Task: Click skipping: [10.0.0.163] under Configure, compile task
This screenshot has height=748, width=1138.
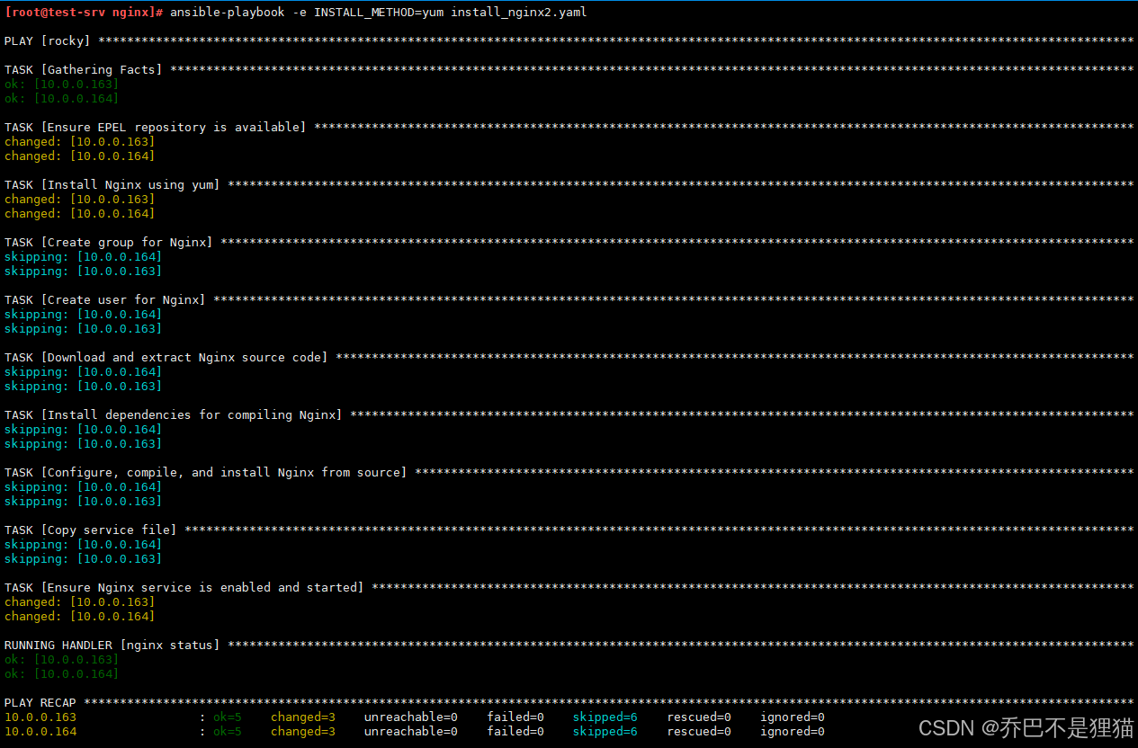Action: tap(83, 502)
